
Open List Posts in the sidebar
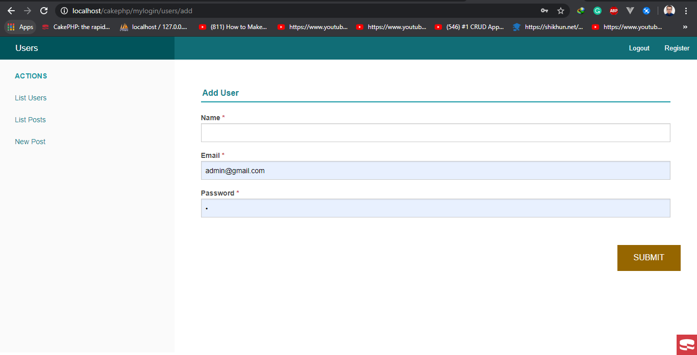[30, 120]
